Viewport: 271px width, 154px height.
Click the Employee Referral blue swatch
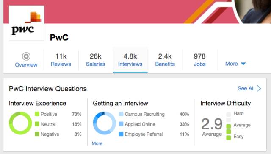pyautogui.click(x=121, y=134)
